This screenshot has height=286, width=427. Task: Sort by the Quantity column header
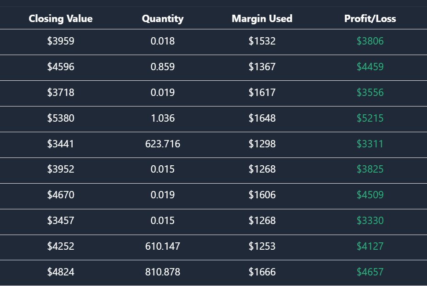[163, 19]
